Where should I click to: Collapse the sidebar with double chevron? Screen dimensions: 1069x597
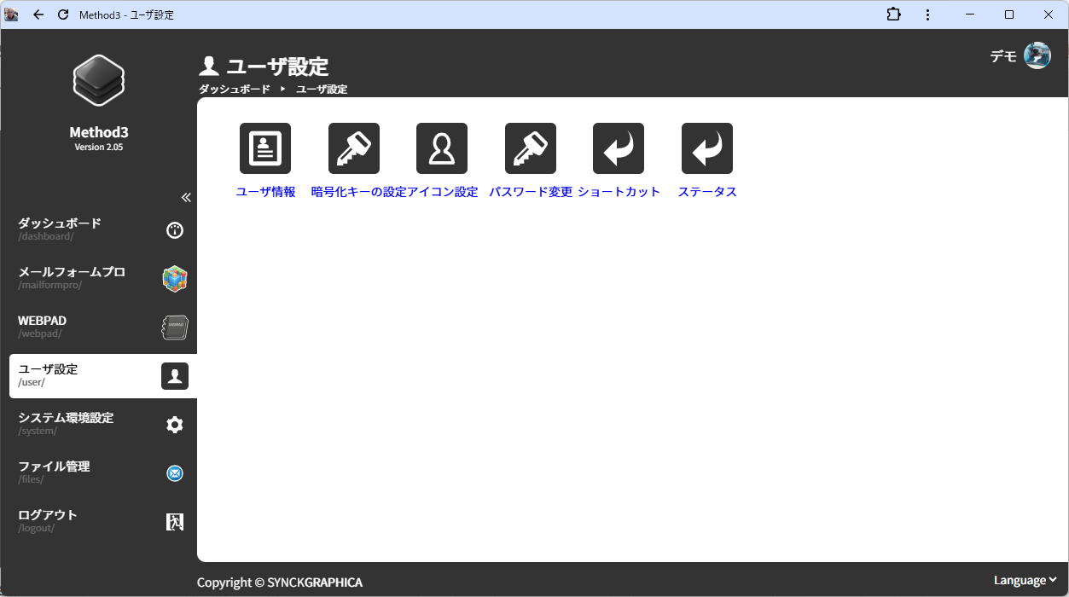pos(186,198)
